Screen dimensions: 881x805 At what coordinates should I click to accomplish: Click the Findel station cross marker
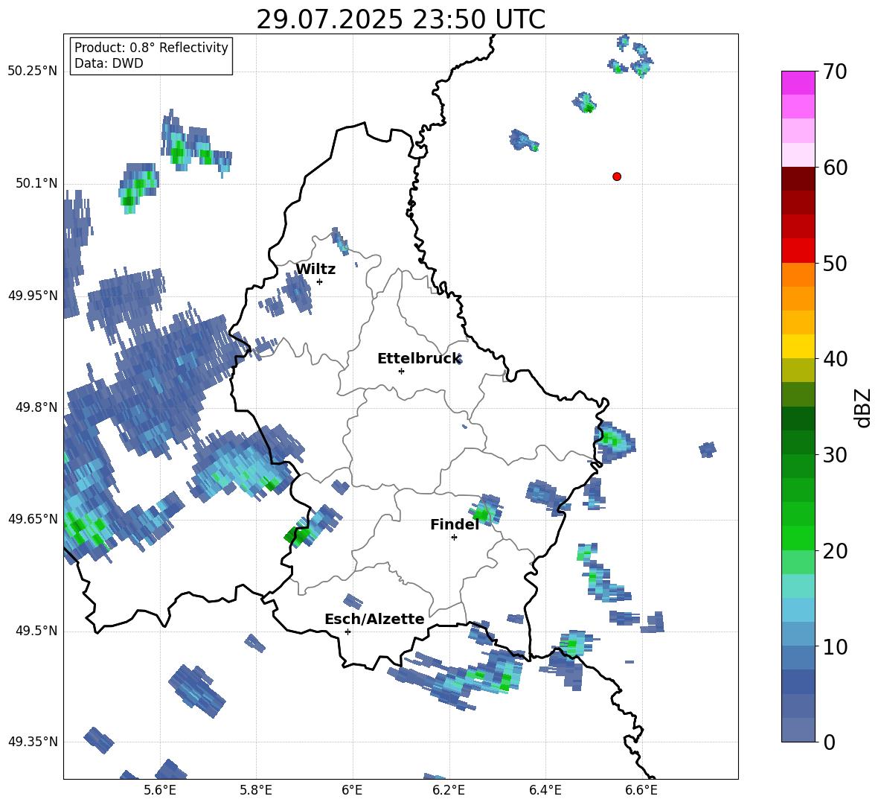(x=454, y=538)
